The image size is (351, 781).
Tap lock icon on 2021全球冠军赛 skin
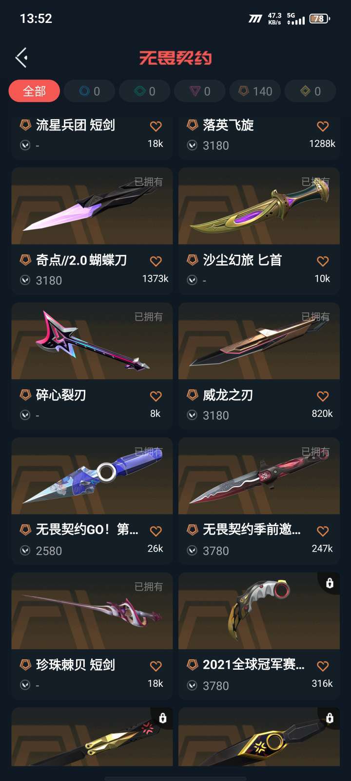click(x=330, y=583)
